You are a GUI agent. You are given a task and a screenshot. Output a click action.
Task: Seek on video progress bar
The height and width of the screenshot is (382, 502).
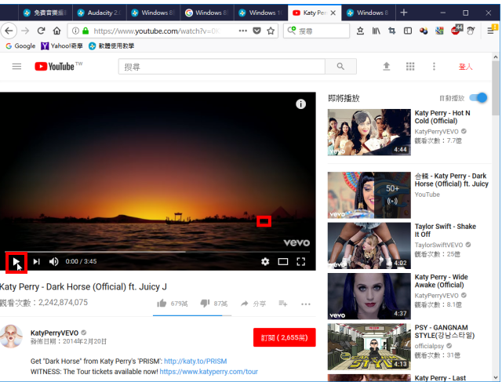(158, 252)
